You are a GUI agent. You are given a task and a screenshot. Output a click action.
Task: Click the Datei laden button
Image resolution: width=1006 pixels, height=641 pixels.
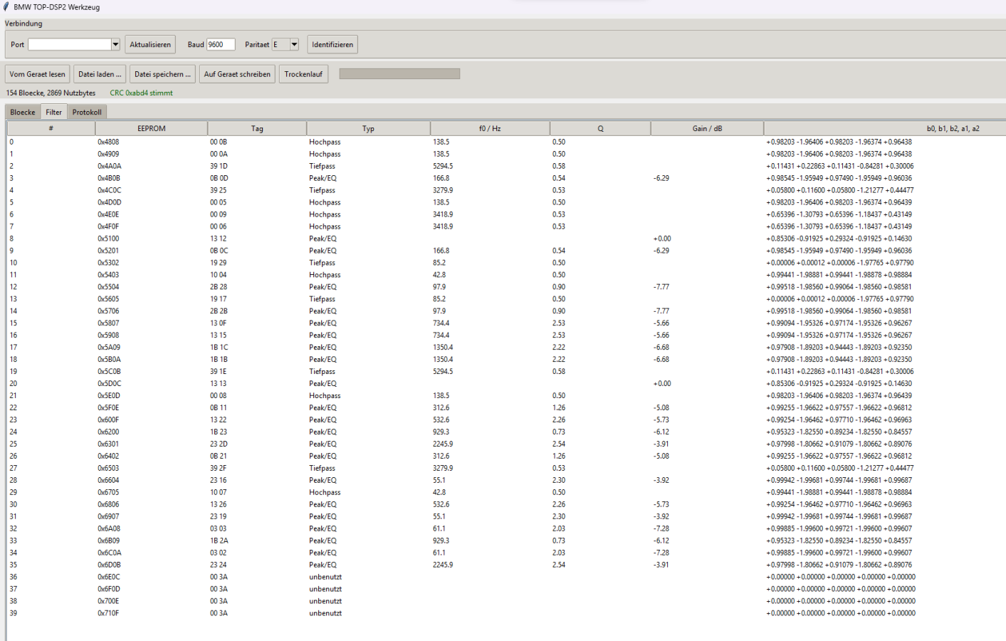click(100, 74)
